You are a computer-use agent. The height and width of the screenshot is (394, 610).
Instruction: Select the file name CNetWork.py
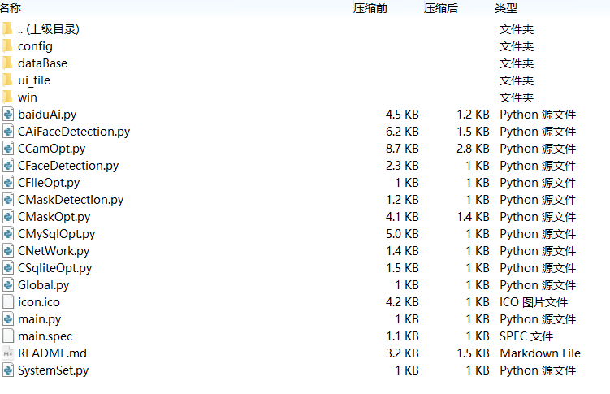54,251
